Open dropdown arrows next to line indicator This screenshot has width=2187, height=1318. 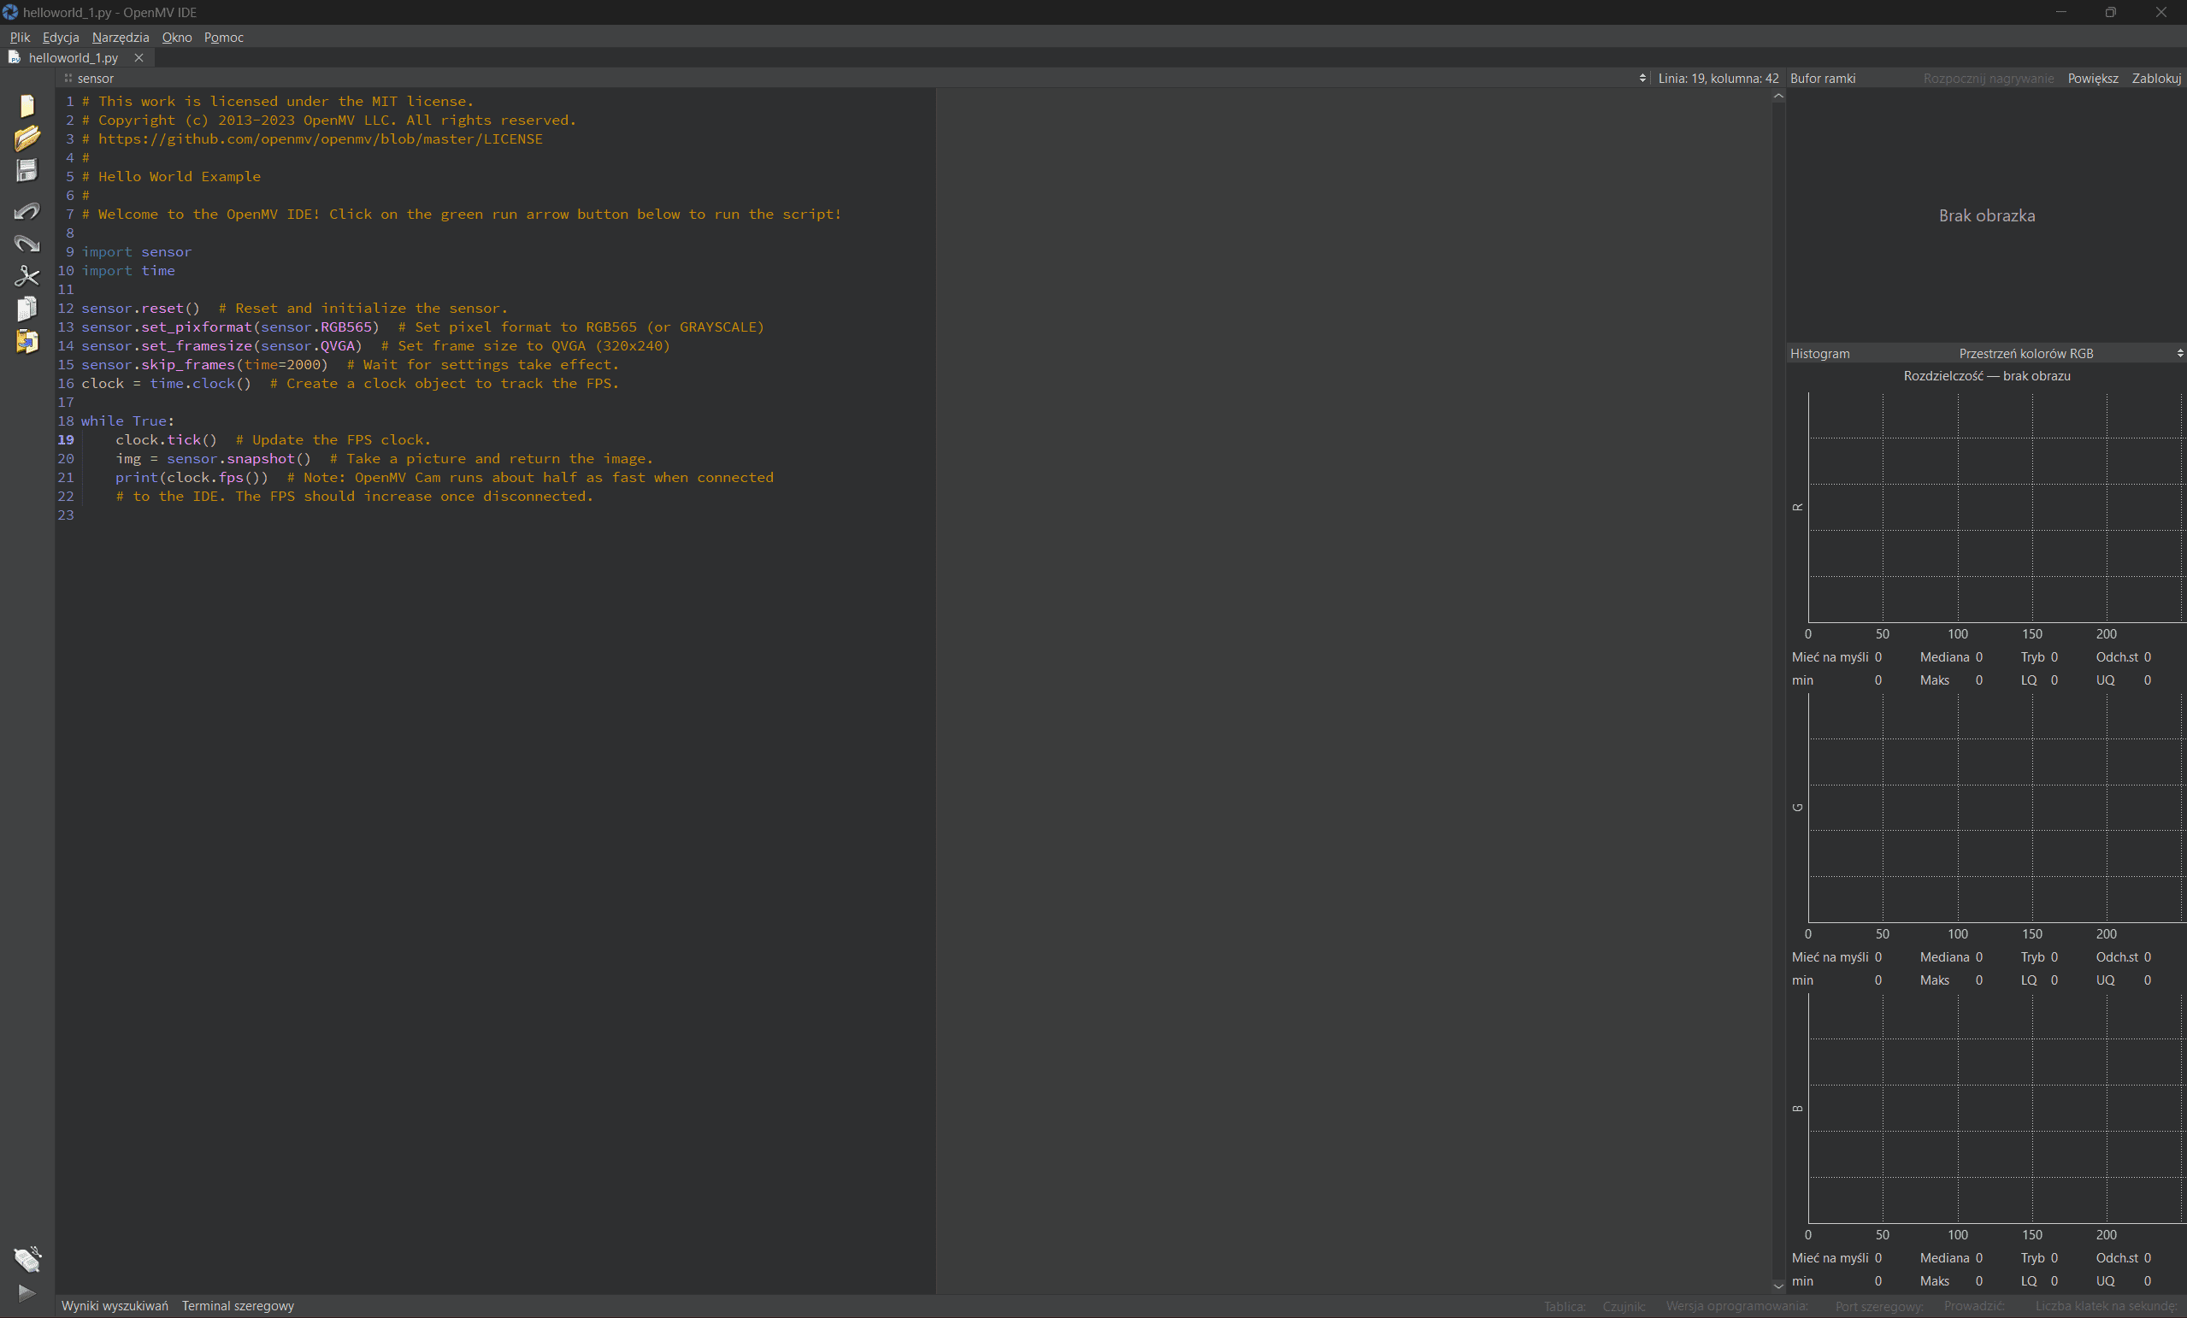coord(1642,78)
